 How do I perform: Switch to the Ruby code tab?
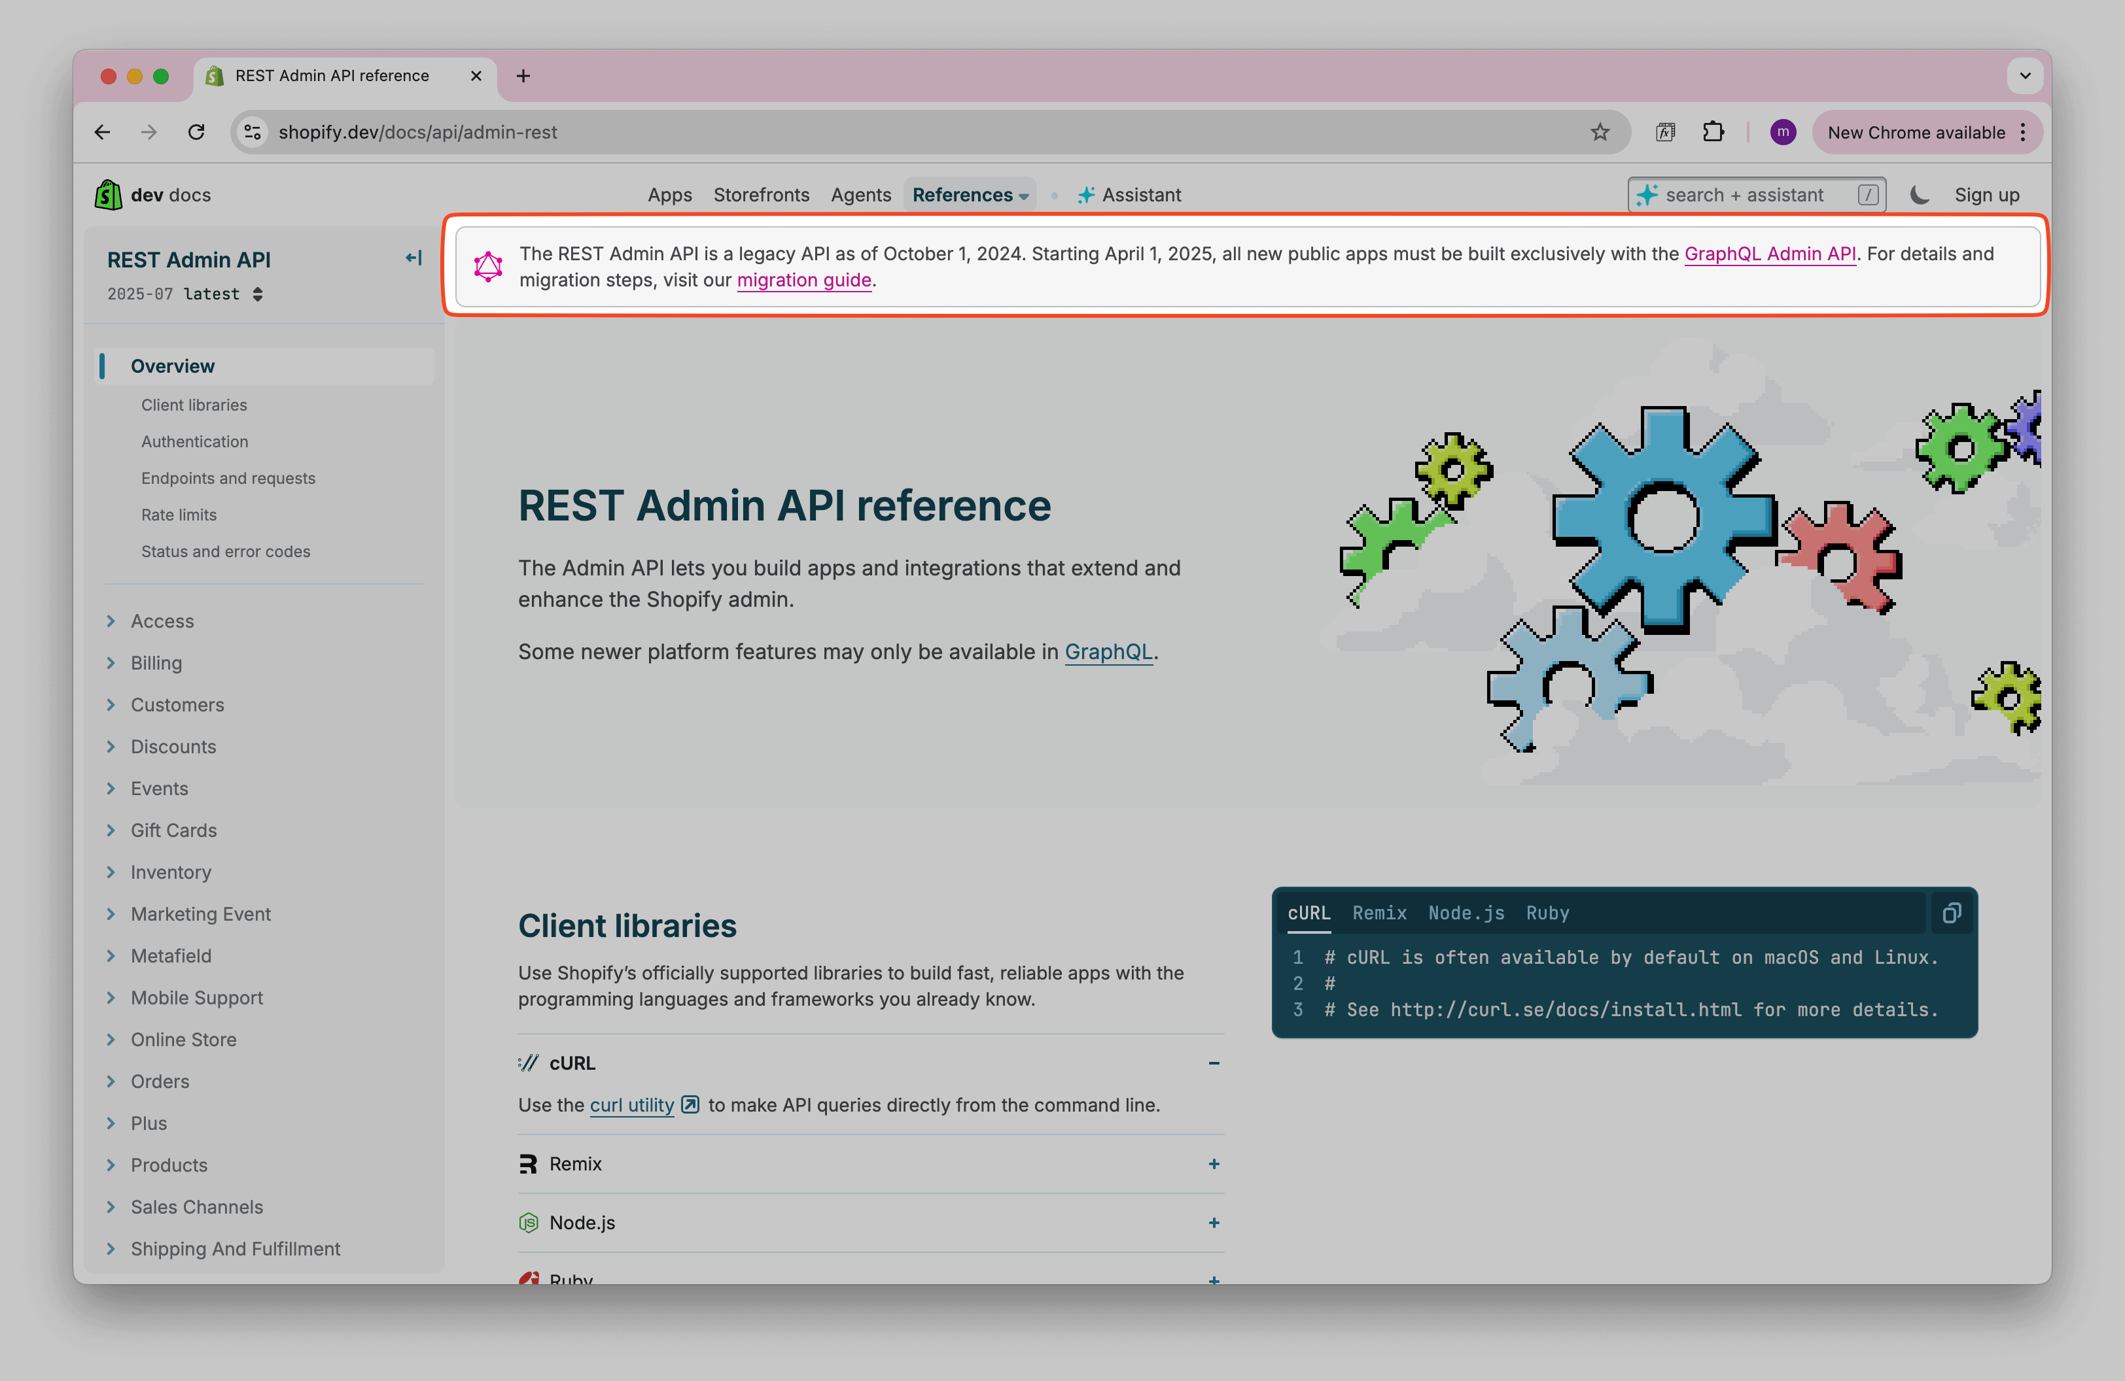coord(1547,913)
